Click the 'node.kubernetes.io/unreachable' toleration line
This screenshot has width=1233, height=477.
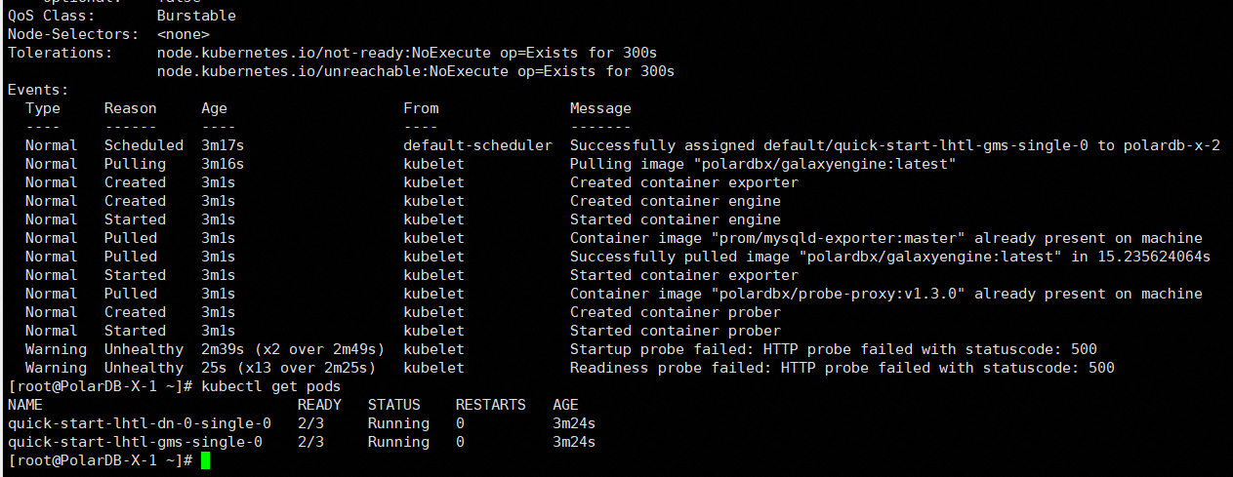(416, 71)
